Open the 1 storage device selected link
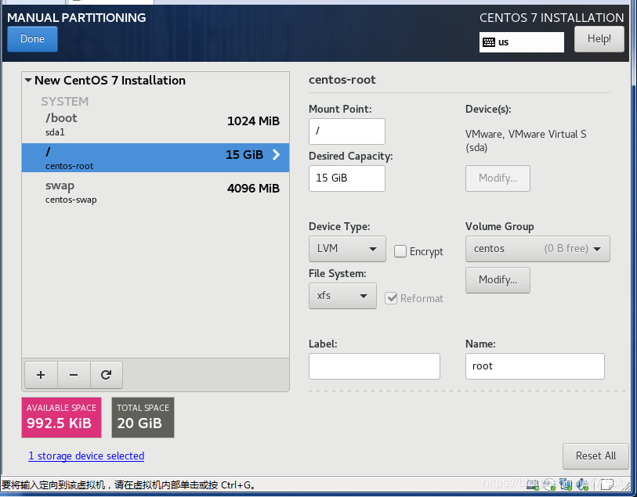This screenshot has height=497, width=637. point(86,456)
